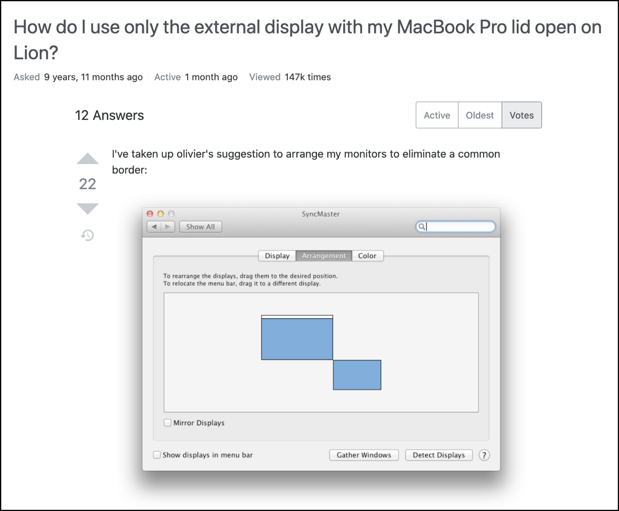Click the red close window dot
The height and width of the screenshot is (511, 619).
tap(150, 214)
